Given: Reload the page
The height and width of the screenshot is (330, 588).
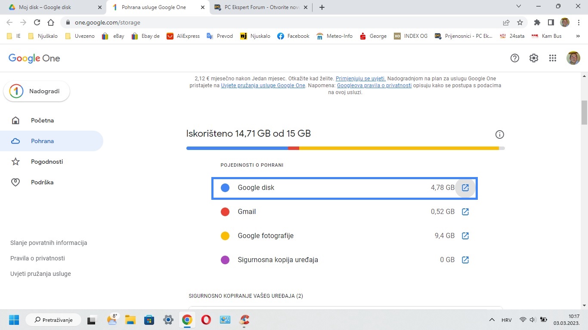Looking at the screenshot, I should click(x=37, y=22).
